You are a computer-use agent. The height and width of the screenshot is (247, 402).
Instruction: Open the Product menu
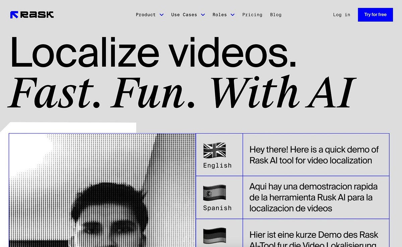coord(146,15)
